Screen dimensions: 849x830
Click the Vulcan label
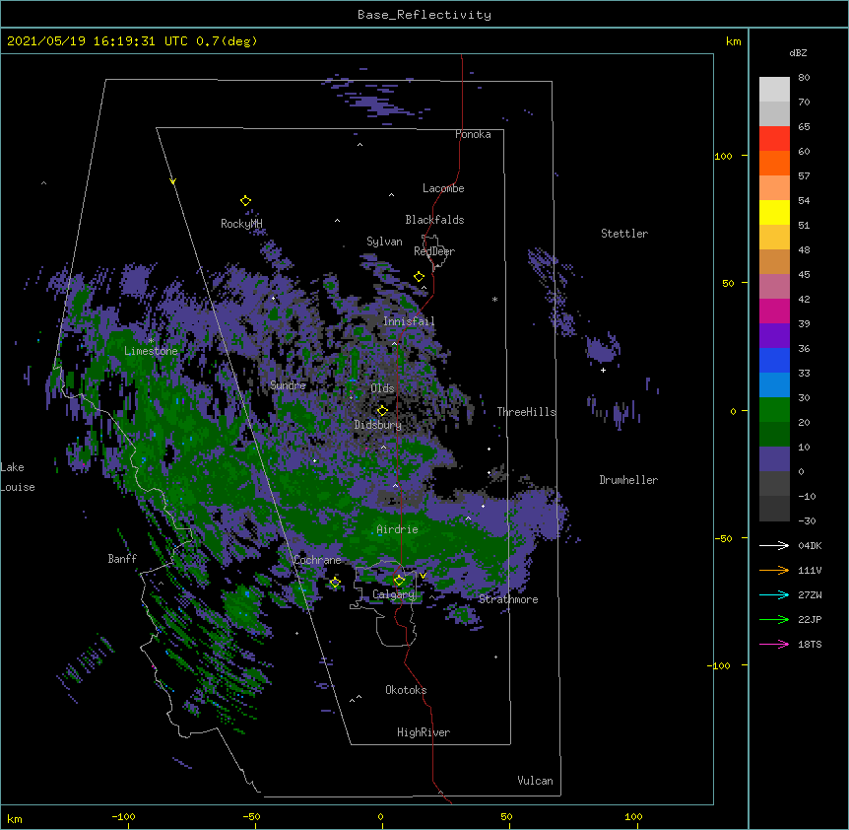click(535, 781)
